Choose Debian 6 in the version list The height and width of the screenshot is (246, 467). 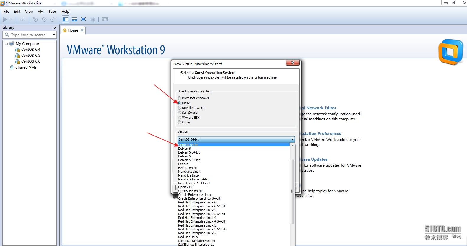click(234, 149)
